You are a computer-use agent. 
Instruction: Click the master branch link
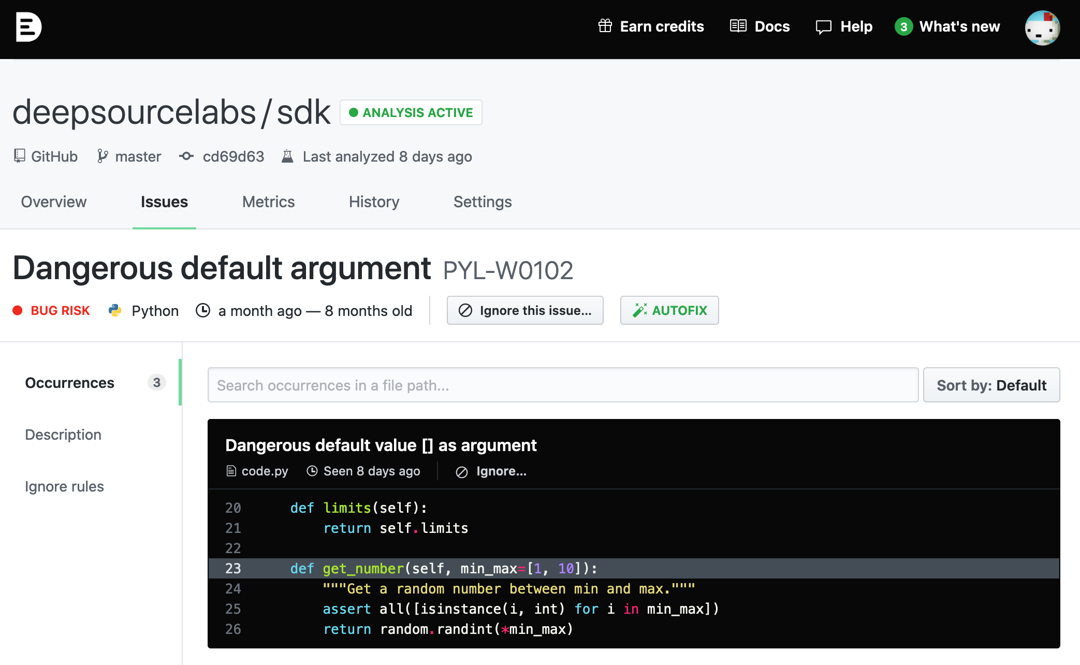138,156
